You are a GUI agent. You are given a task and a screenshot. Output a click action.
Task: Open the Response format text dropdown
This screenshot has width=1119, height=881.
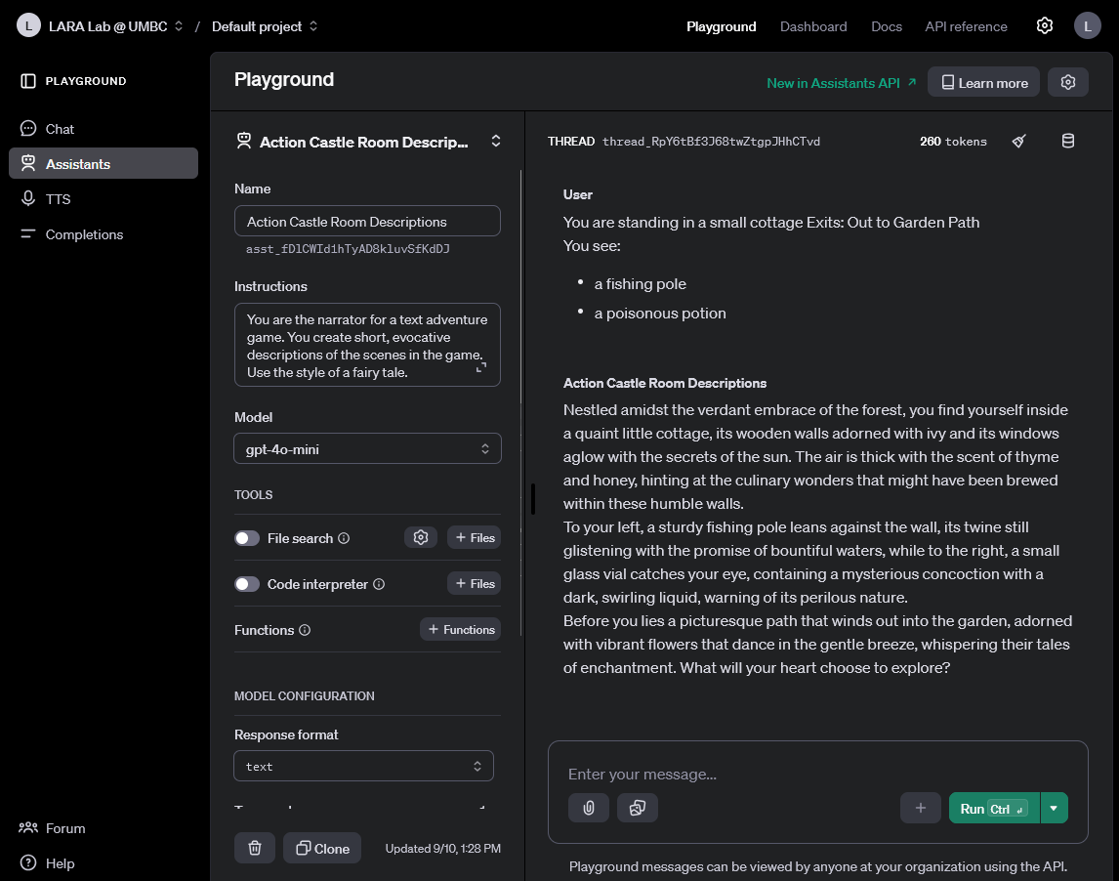click(x=364, y=766)
